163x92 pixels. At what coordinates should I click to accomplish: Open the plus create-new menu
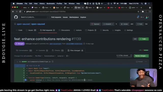[x=142, y=17]
